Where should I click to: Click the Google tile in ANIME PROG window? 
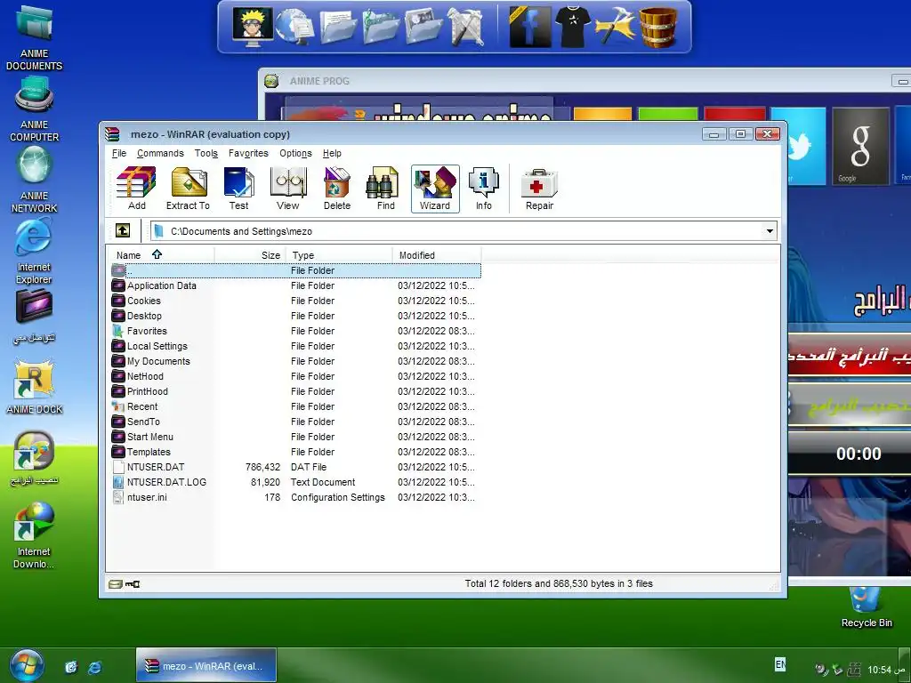860,146
